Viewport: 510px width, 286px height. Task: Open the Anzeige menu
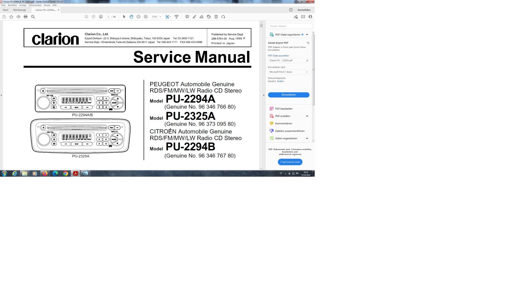(23, 5)
